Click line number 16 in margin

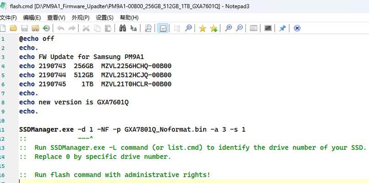(x=2, y=175)
